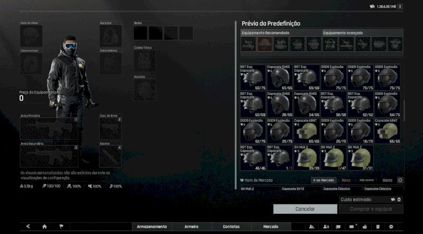Click the refresh icon beside Gasto
This screenshot has height=234, width=423.
tap(400, 180)
